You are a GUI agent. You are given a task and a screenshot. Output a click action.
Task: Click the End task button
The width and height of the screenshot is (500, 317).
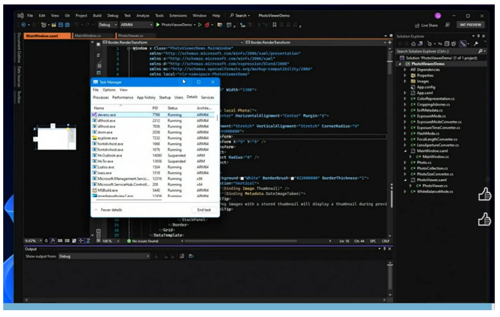pos(204,210)
